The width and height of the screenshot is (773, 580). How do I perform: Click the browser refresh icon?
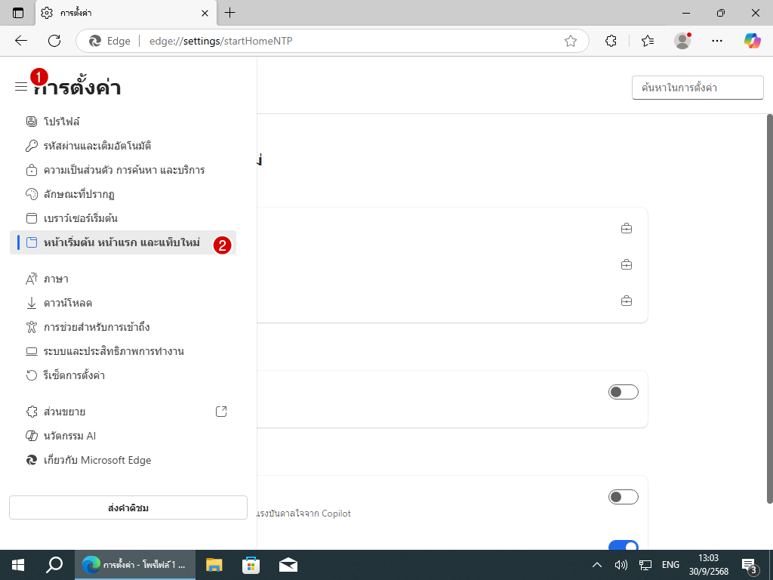point(54,41)
